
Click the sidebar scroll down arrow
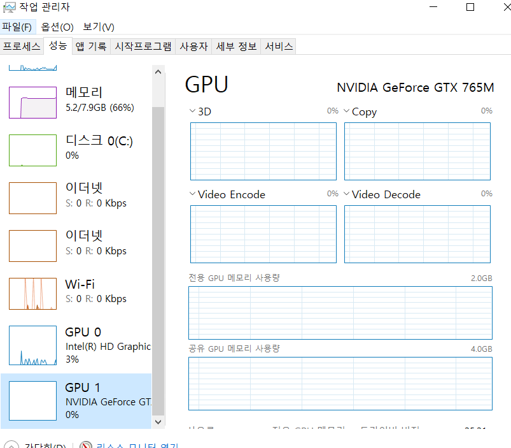point(158,422)
